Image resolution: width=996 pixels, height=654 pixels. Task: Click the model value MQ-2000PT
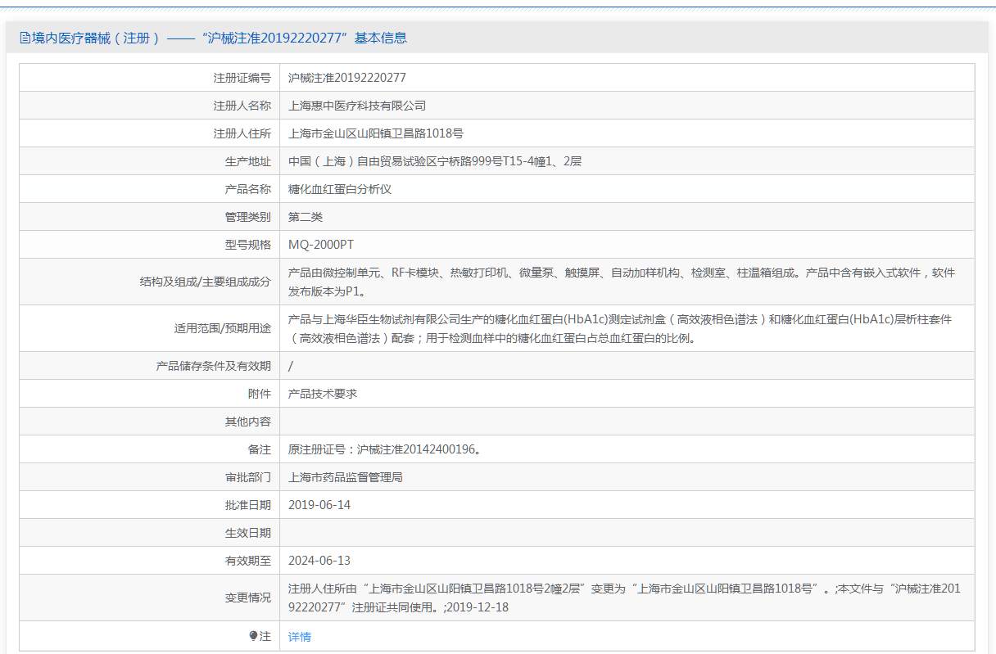321,245
